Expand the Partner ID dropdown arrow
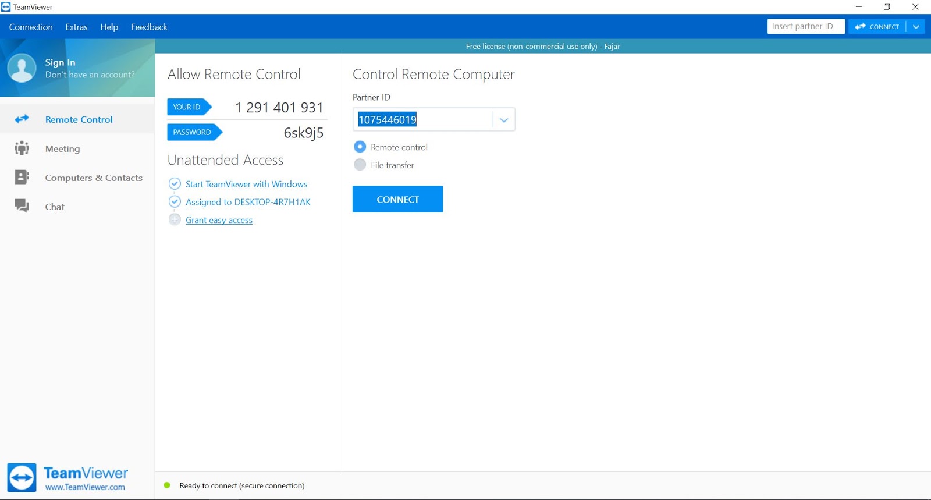 504,120
